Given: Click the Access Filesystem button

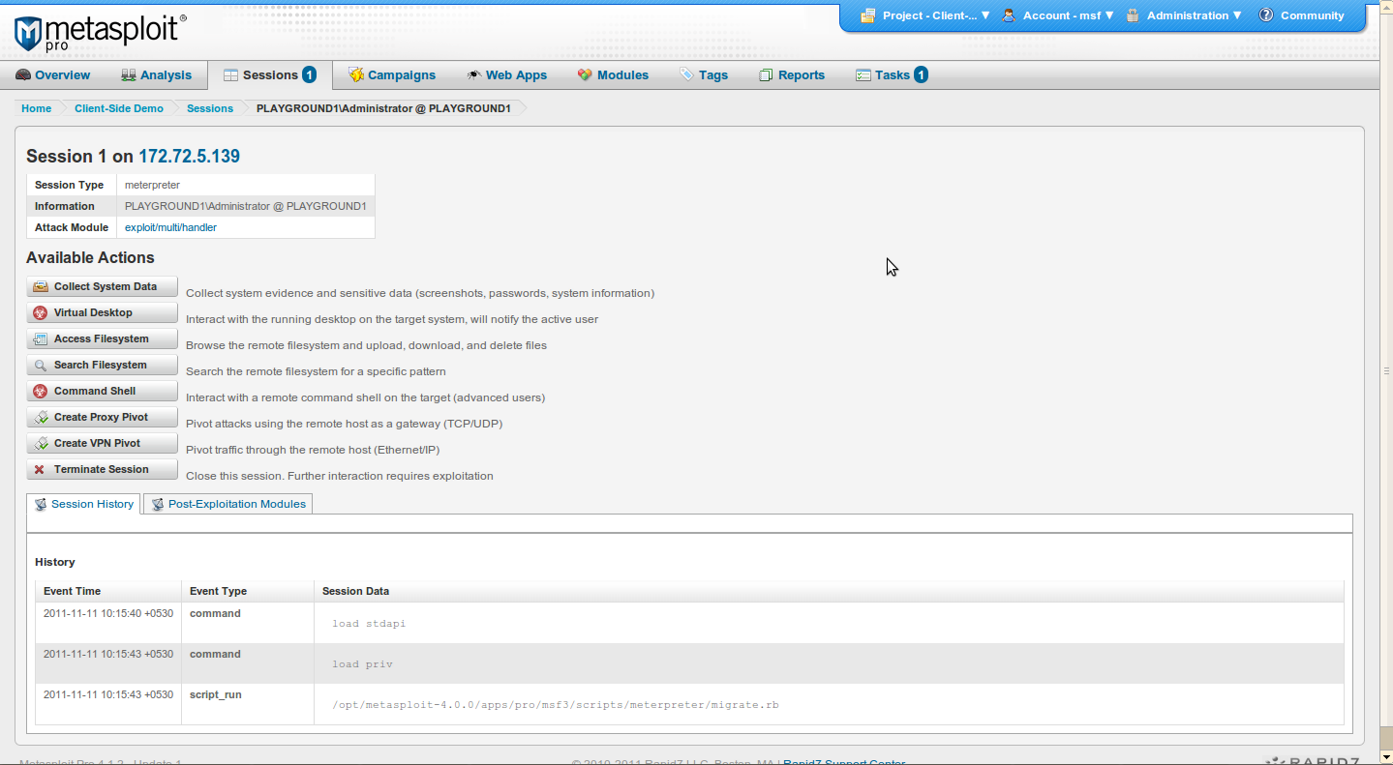Looking at the screenshot, I should point(103,338).
